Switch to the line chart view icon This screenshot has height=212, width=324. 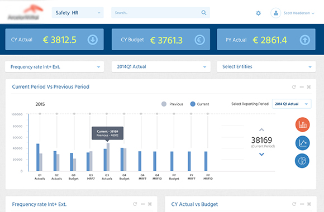(303, 143)
